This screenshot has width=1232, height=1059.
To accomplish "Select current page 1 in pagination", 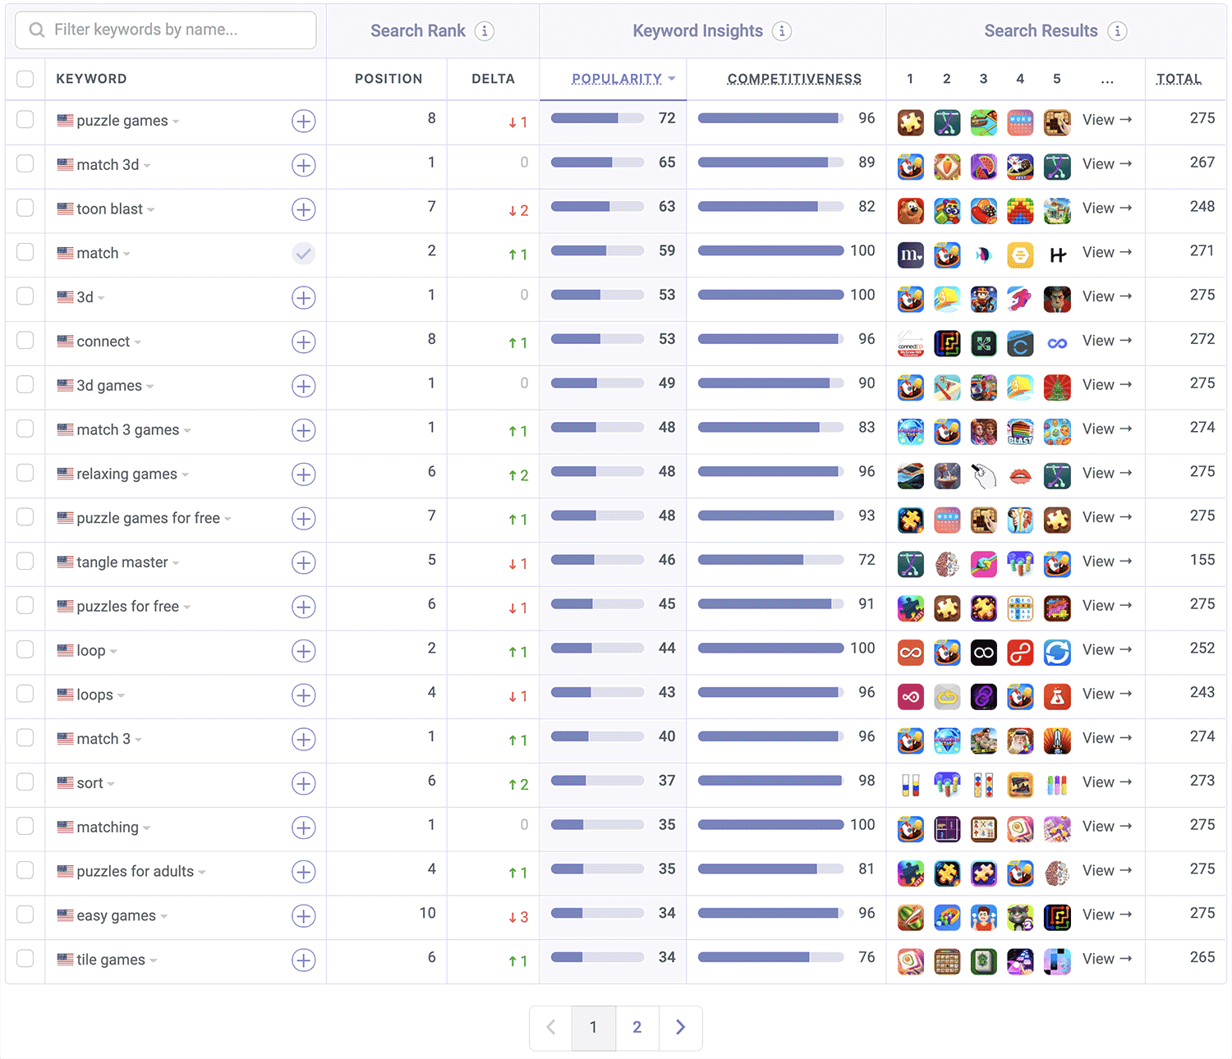I will tap(594, 1028).
